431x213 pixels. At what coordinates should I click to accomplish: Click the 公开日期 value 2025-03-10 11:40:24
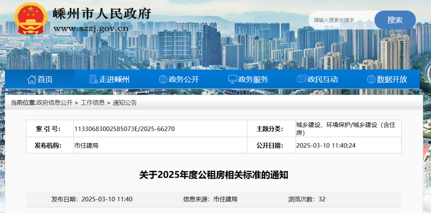[326, 145]
